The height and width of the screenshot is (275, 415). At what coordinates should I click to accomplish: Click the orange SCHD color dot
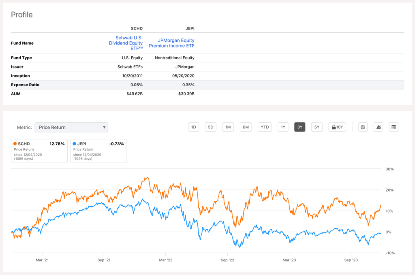pyautogui.click(x=15, y=144)
